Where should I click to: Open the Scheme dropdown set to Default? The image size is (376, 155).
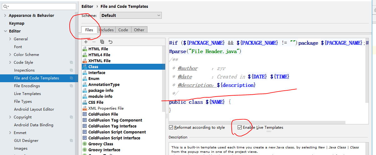[x=131, y=15]
